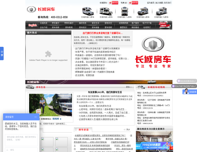The width and height of the screenshot is (197, 152).
Task: Open news item 去海边和野外，寻找失落的安宁
Action: click(x=90, y=65)
